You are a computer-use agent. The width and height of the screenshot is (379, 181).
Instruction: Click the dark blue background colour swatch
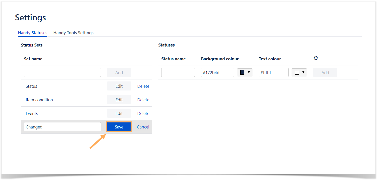[x=242, y=72]
